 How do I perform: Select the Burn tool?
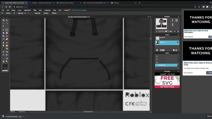pyautogui.click(x=7, y=49)
